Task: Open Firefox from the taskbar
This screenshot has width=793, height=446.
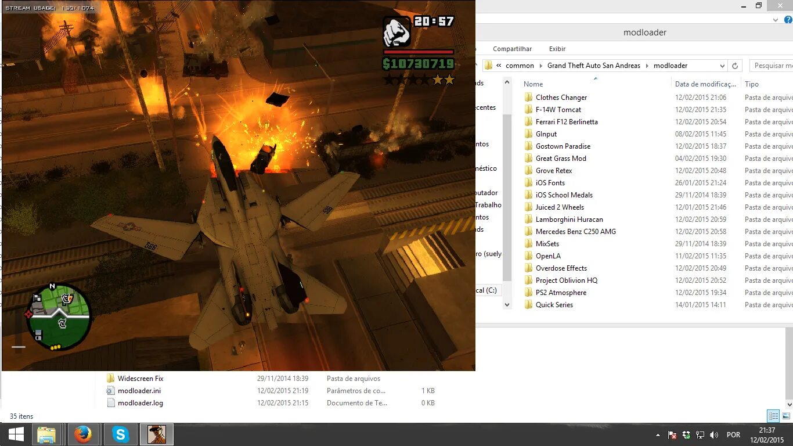Action: [83, 434]
